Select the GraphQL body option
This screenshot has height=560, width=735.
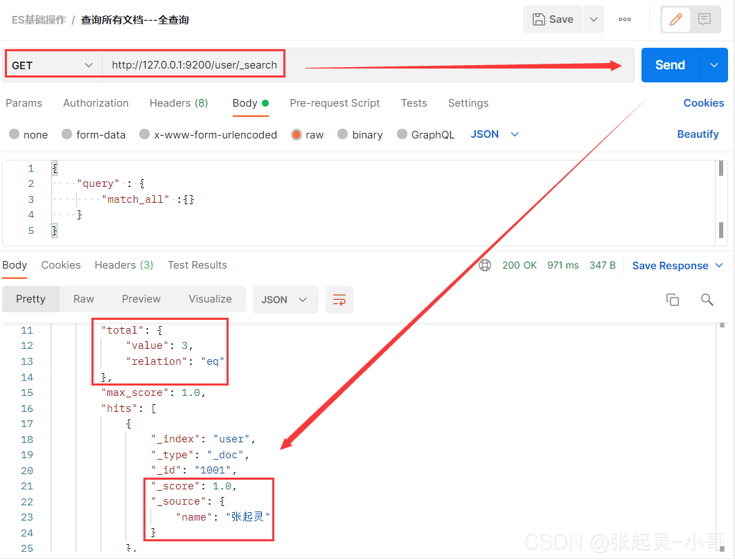coord(425,134)
